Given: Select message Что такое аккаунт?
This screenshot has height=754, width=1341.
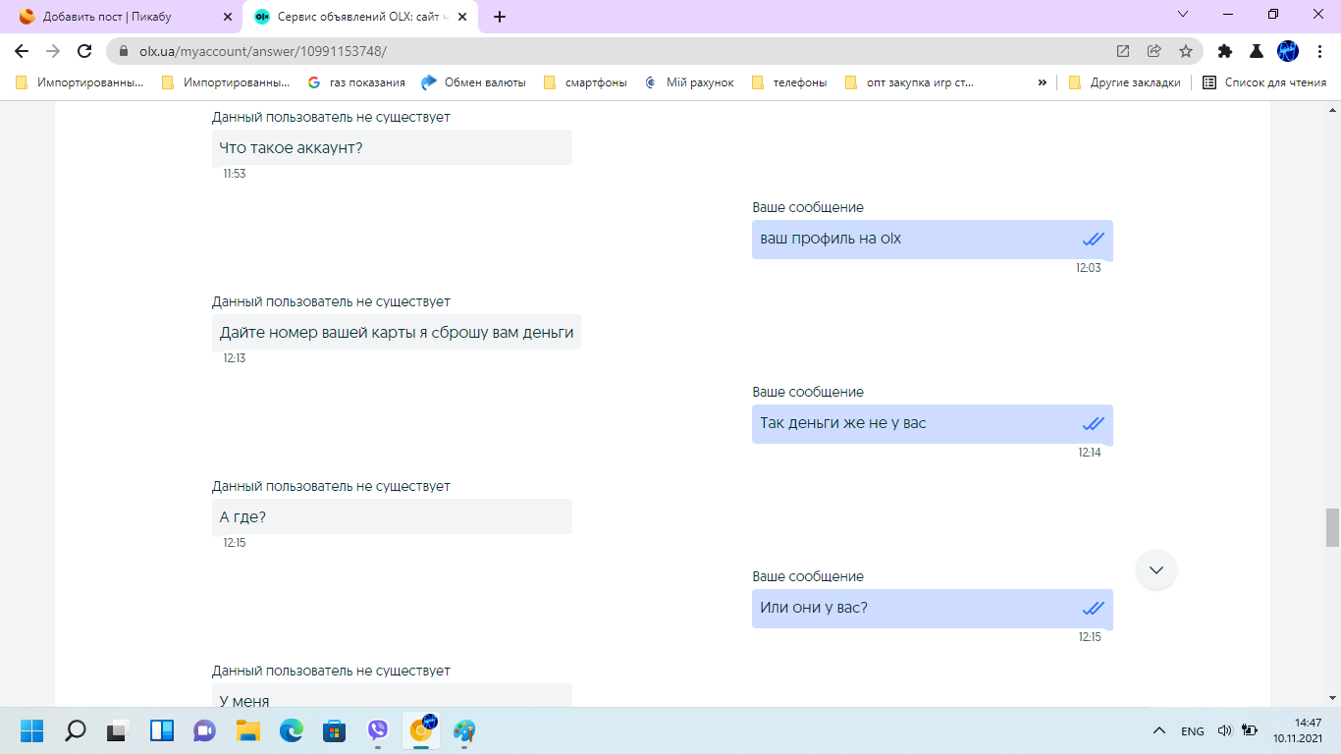Looking at the screenshot, I should point(392,147).
